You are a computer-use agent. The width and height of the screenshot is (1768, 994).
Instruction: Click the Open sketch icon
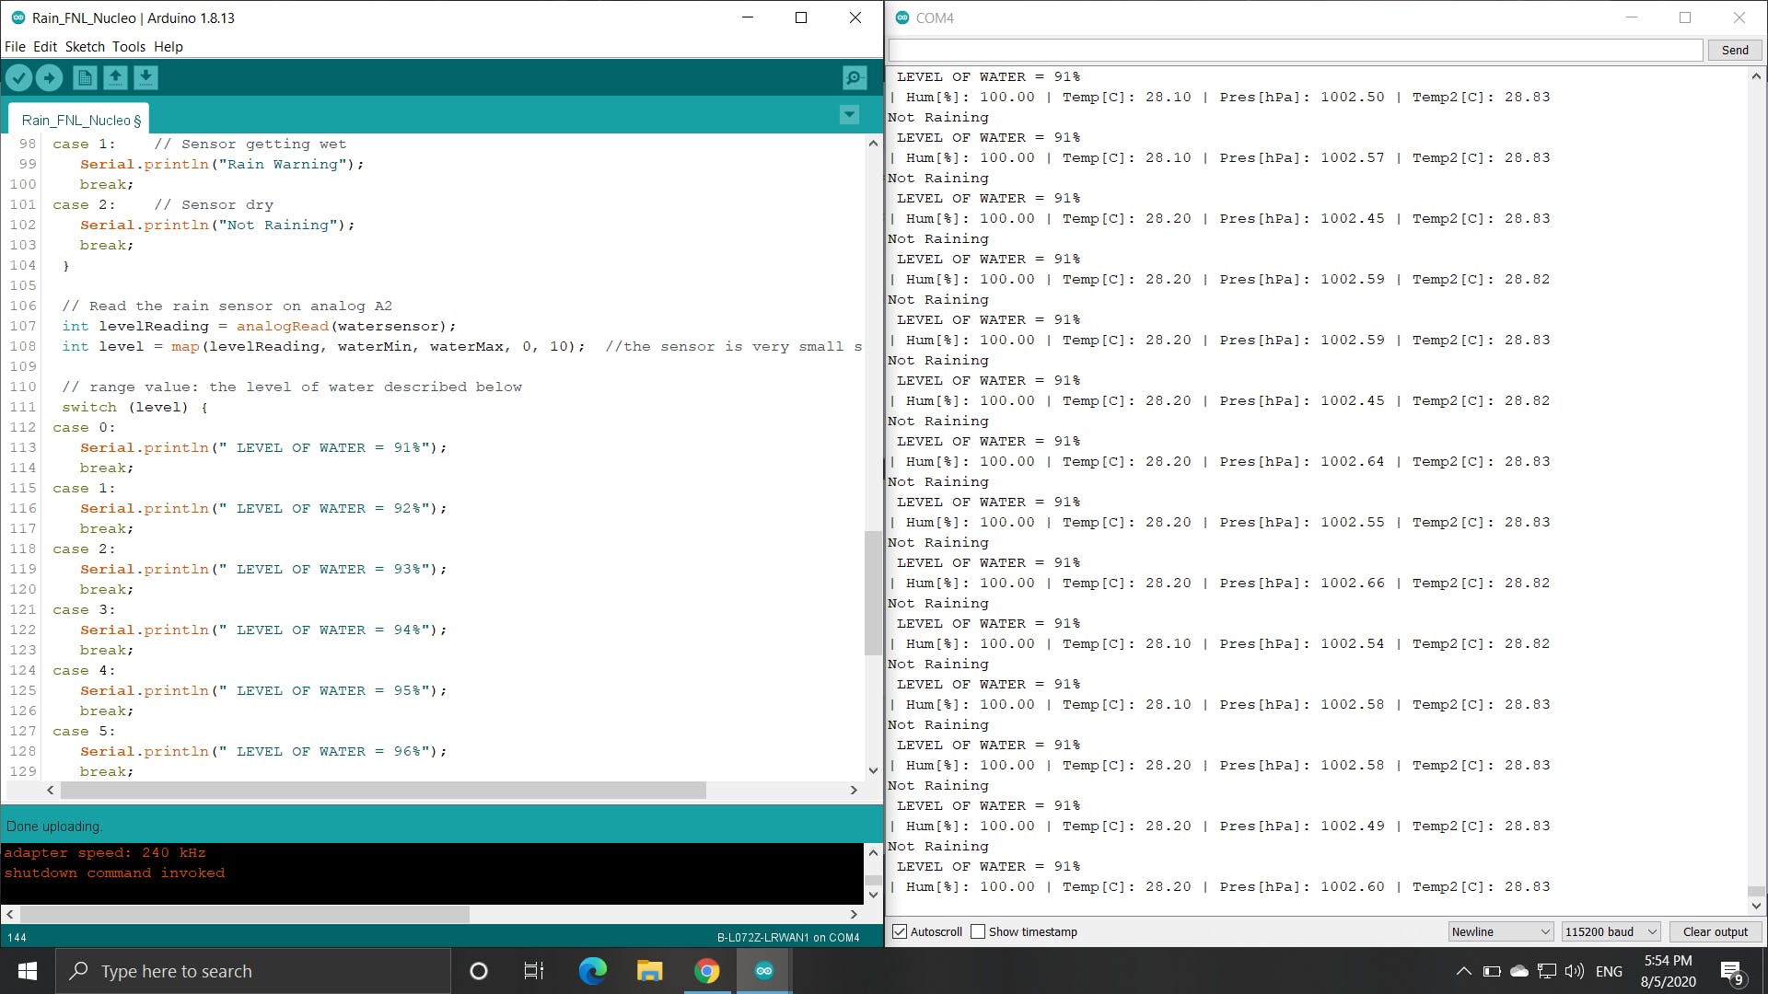[114, 77]
